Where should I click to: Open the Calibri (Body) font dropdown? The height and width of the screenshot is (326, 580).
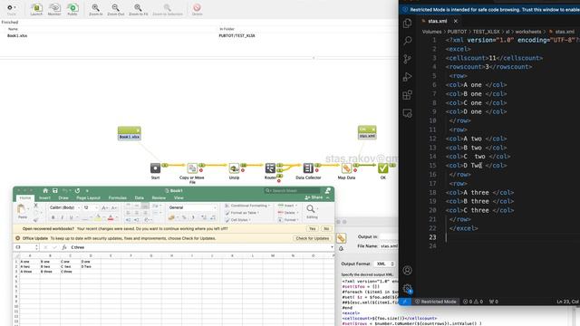pyautogui.click(x=64, y=207)
